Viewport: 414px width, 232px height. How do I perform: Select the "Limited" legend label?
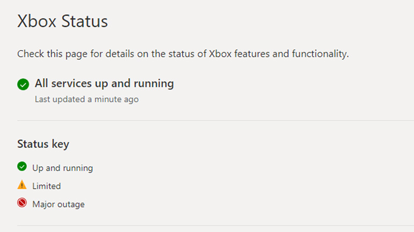point(47,186)
